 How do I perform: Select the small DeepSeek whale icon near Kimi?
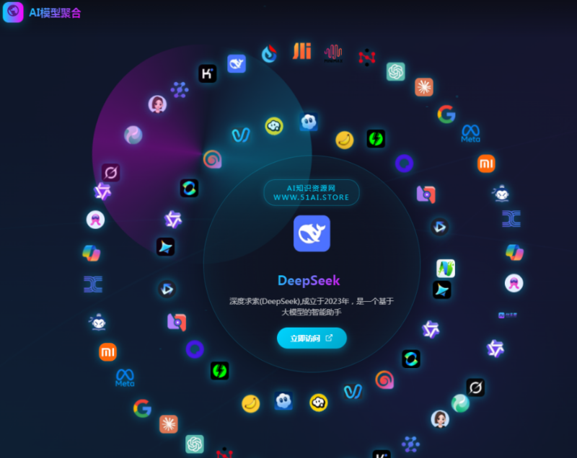(237, 64)
